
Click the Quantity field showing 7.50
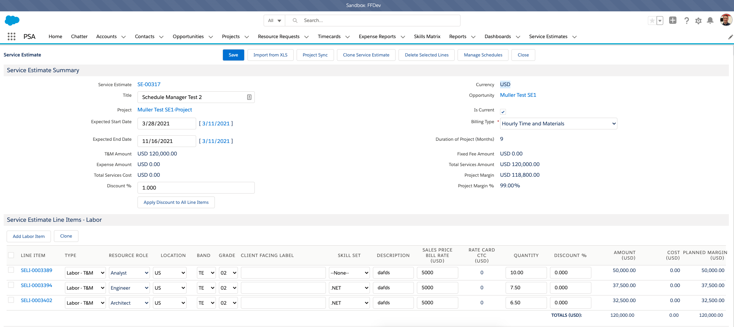tap(526, 288)
